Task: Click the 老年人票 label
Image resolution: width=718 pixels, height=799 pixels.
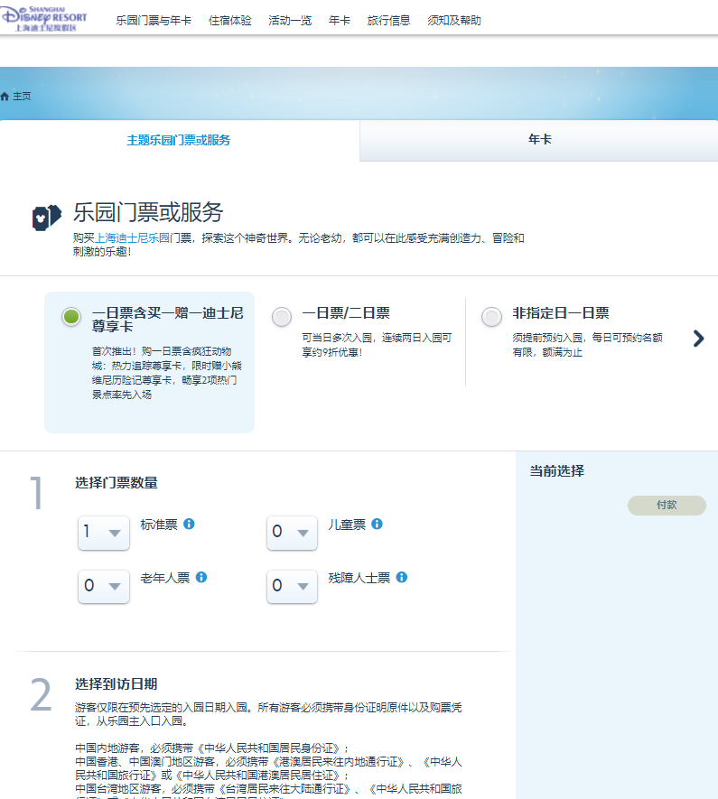Action: (165, 578)
